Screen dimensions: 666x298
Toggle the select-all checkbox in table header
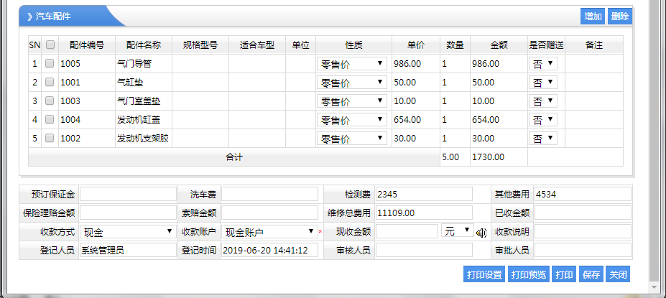point(50,45)
